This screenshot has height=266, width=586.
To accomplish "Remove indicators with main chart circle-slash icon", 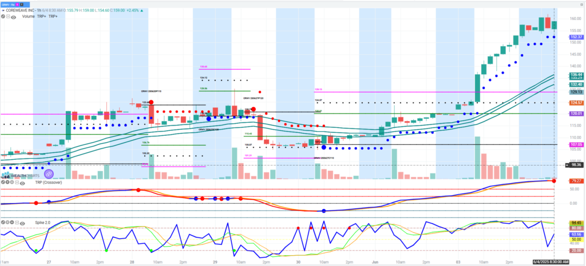I will (3, 17).
